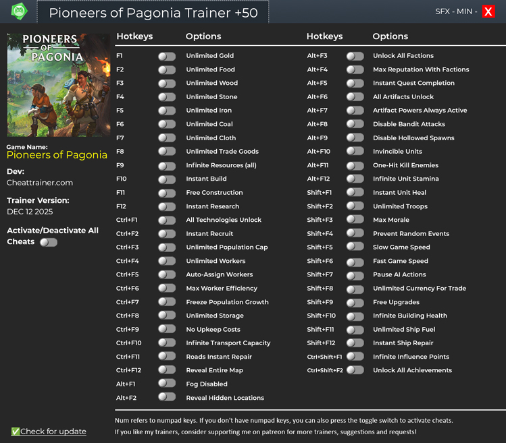Image resolution: width=506 pixels, height=443 pixels.
Task: Enable Instant Build switch
Action: pos(166,179)
